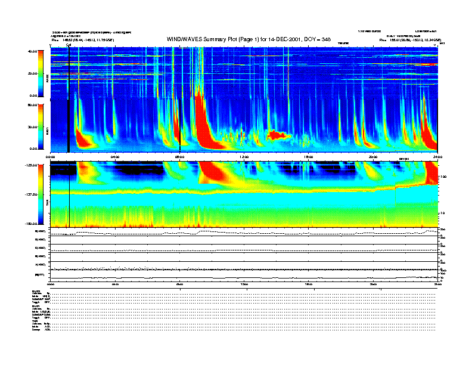Click the 08:00 label under RAD1 spectrogram
The image size is (472, 365).
point(179,157)
